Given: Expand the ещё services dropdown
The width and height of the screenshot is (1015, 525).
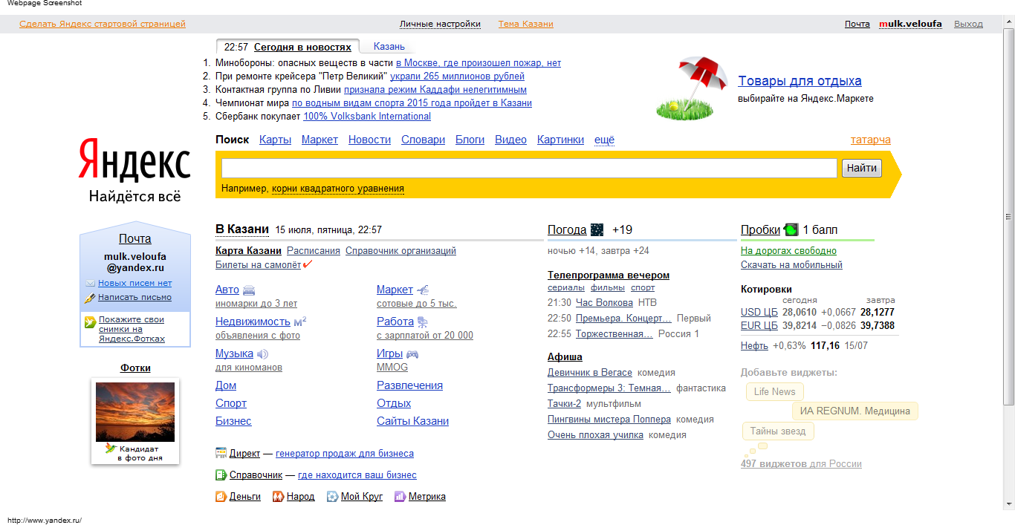Looking at the screenshot, I should click(x=604, y=140).
